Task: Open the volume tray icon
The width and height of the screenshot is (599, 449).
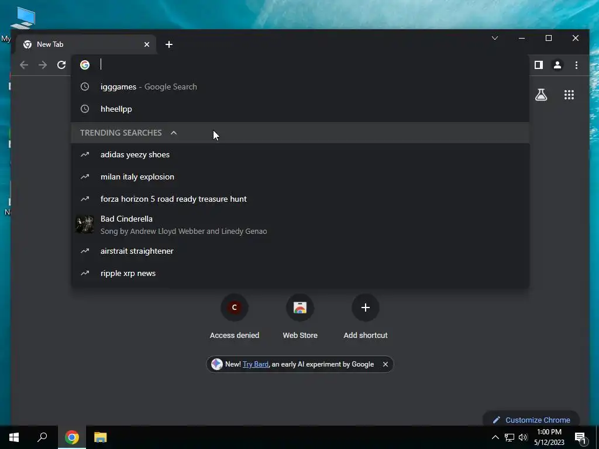Action: point(523,437)
